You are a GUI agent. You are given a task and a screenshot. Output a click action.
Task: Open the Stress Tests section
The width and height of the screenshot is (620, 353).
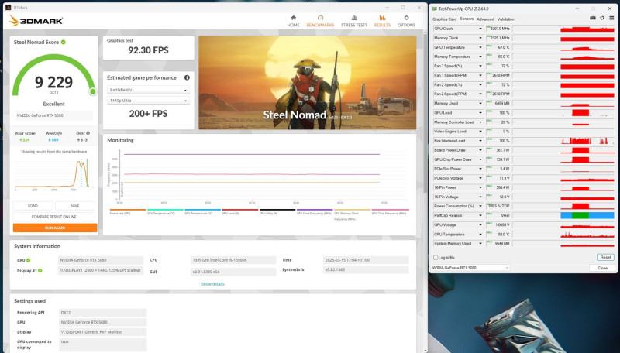click(354, 21)
